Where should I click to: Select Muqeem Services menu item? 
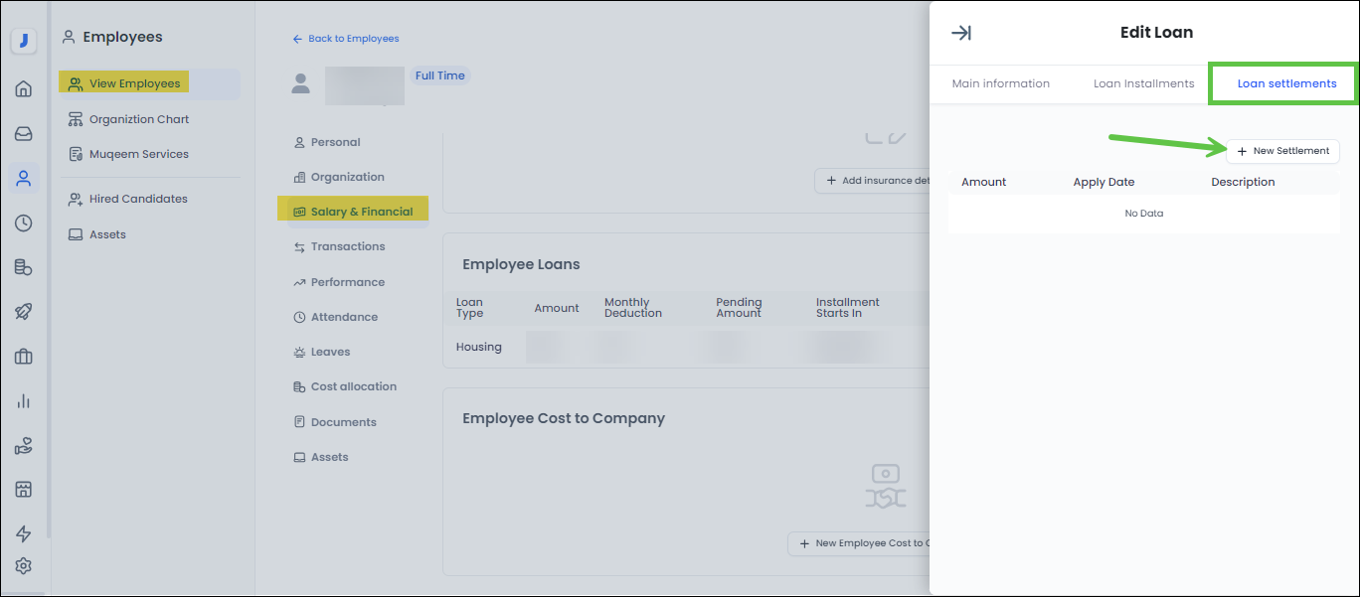click(138, 154)
